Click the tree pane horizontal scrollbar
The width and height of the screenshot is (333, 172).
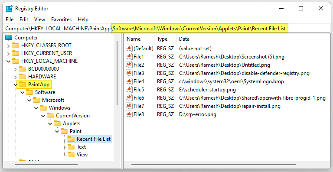pyautogui.click(x=46, y=164)
